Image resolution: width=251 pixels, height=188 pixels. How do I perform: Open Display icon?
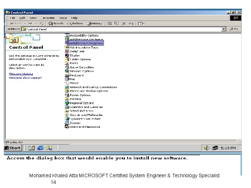coord(67,55)
